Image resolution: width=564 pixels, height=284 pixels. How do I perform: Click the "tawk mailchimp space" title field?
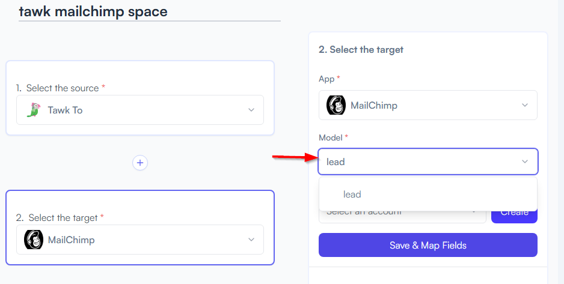[x=149, y=11]
